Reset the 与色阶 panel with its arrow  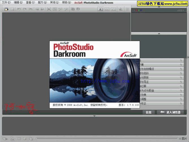(181, 73)
